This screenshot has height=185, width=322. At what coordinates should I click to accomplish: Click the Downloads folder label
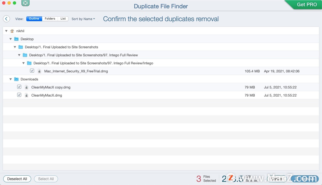(x=29, y=79)
